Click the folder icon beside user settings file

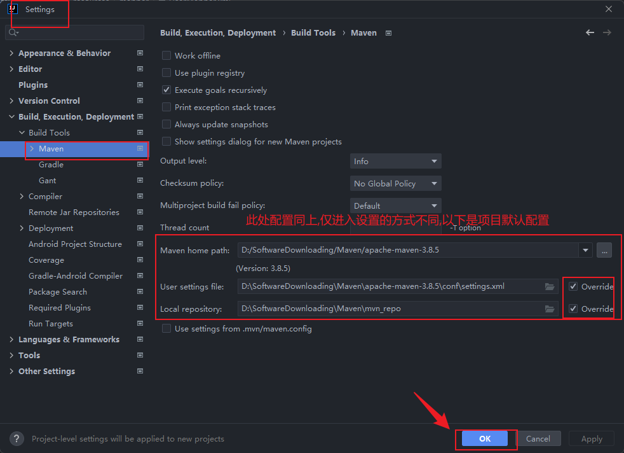point(550,286)
